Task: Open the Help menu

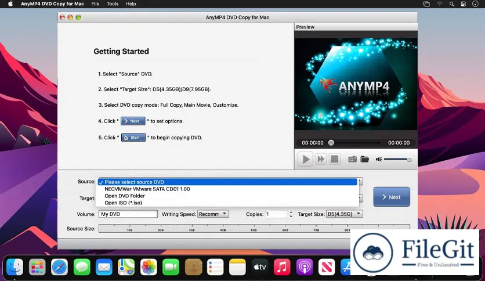Action: click(131, 3)
